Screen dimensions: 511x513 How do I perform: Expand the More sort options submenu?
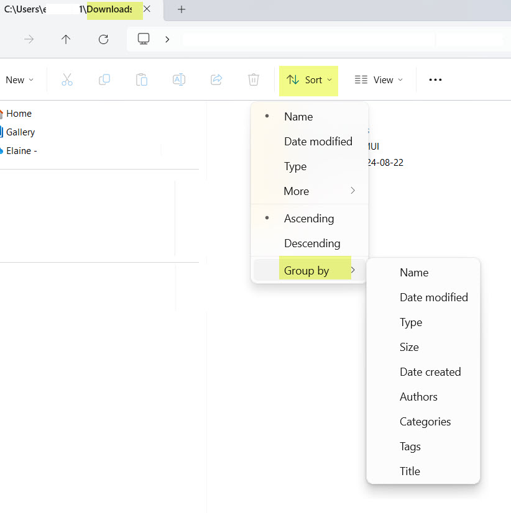pos(310,191)
